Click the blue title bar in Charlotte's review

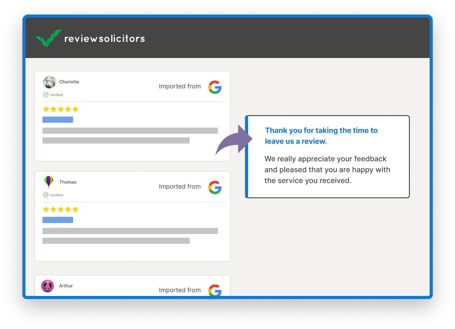[58, 120]
